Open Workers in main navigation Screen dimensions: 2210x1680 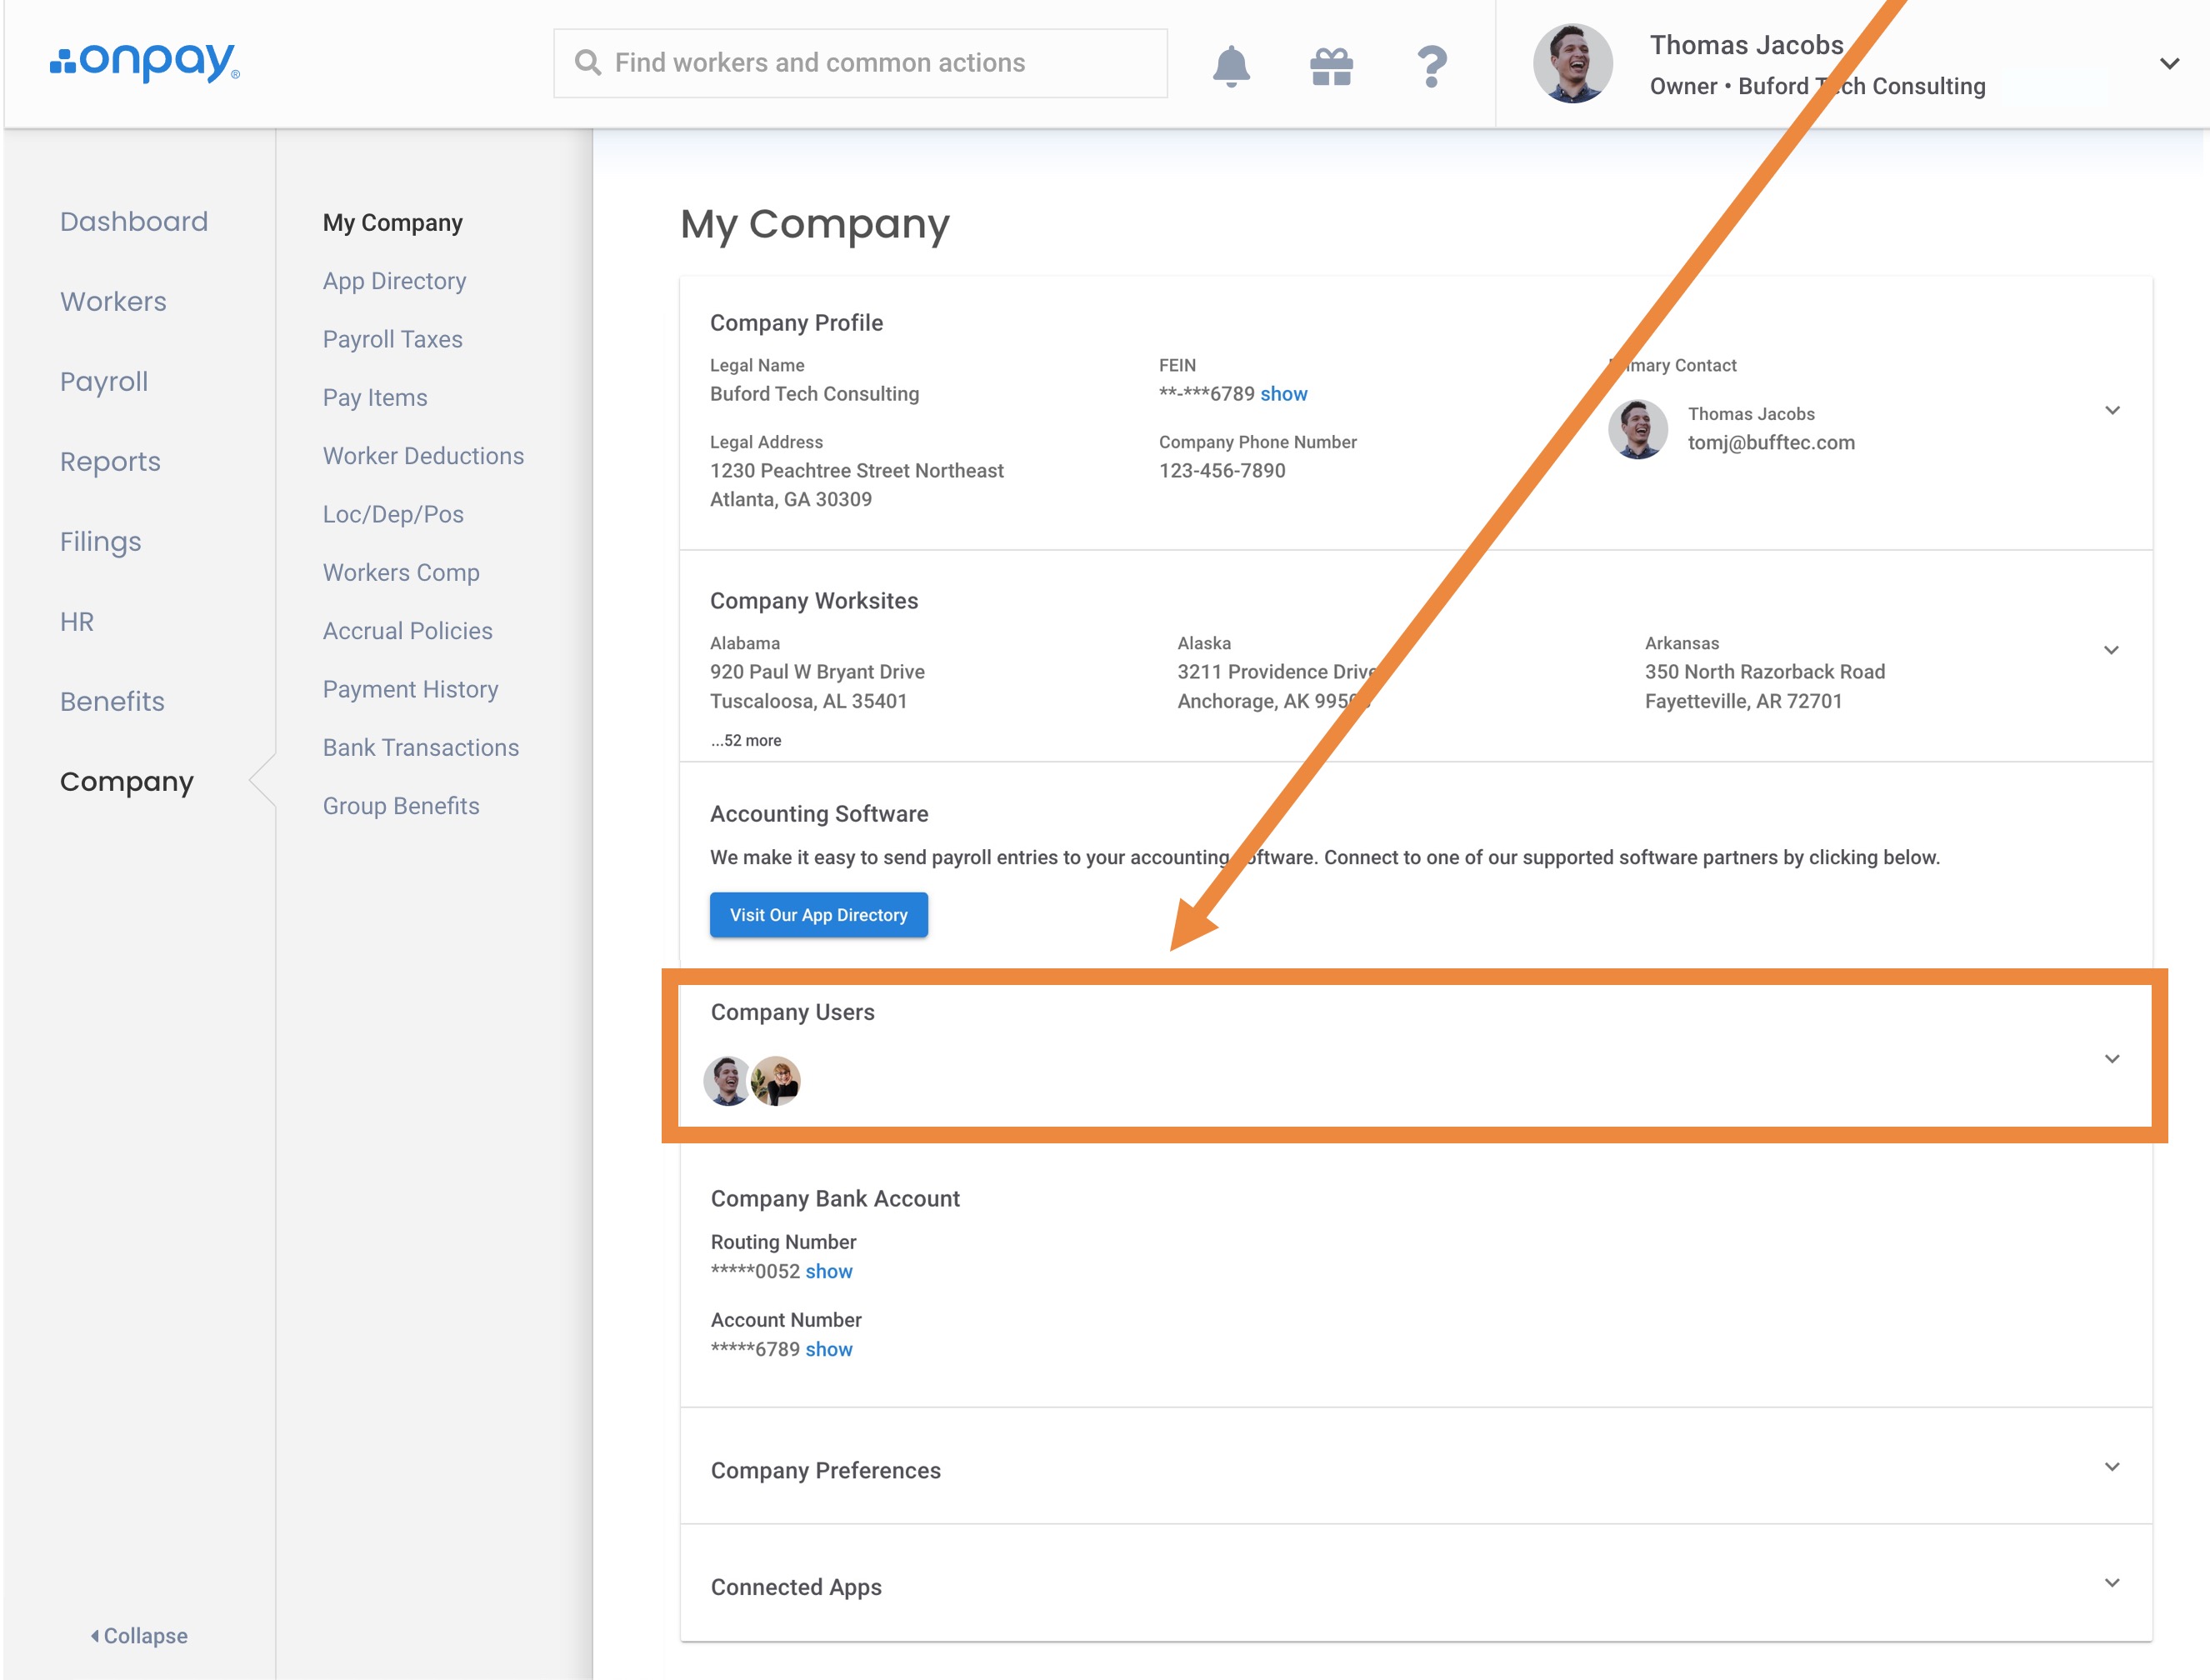pyautogui.click(x=113, y=301)
